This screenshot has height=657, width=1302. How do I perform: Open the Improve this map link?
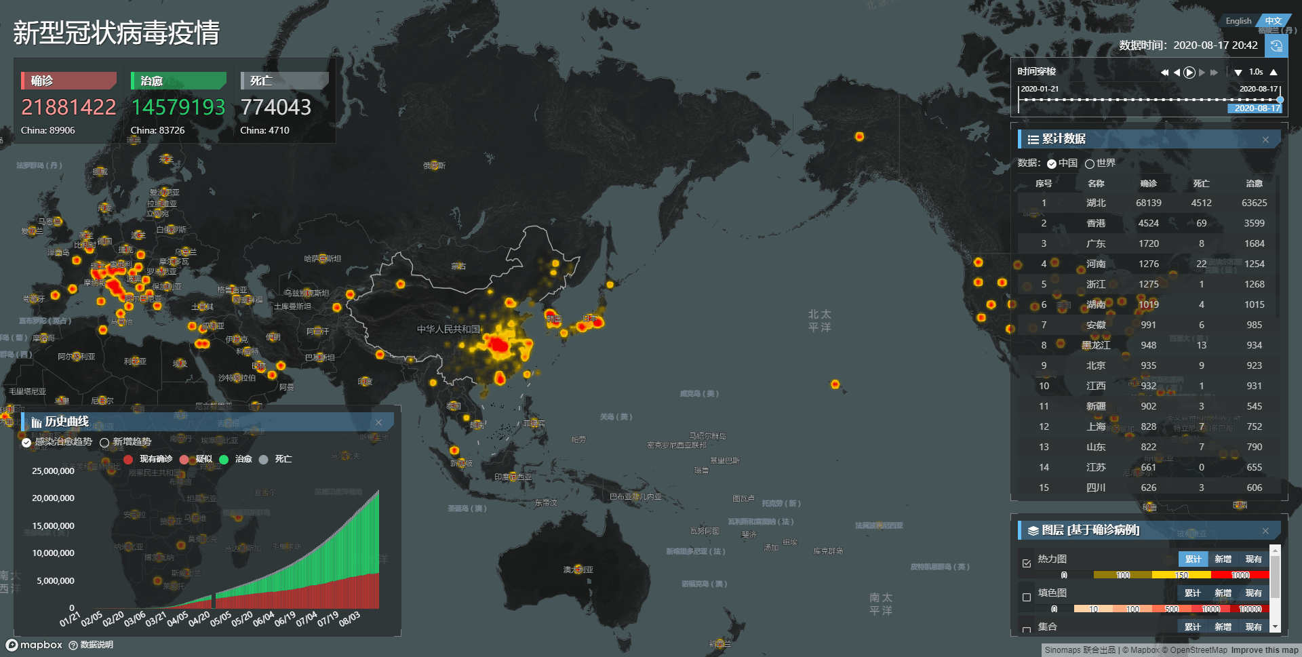point(1265,650)
